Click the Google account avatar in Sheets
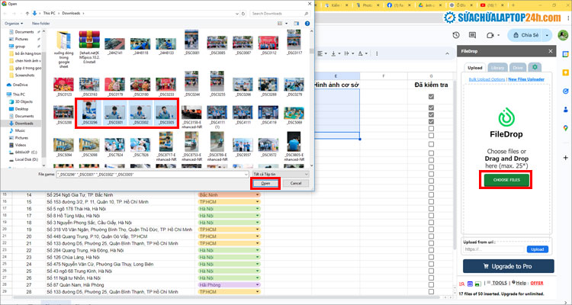The image size is (572, 305). (563, 35)
